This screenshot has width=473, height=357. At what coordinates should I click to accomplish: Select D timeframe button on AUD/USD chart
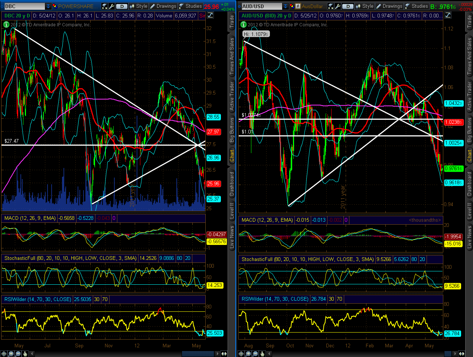click(x=348, y=6)
